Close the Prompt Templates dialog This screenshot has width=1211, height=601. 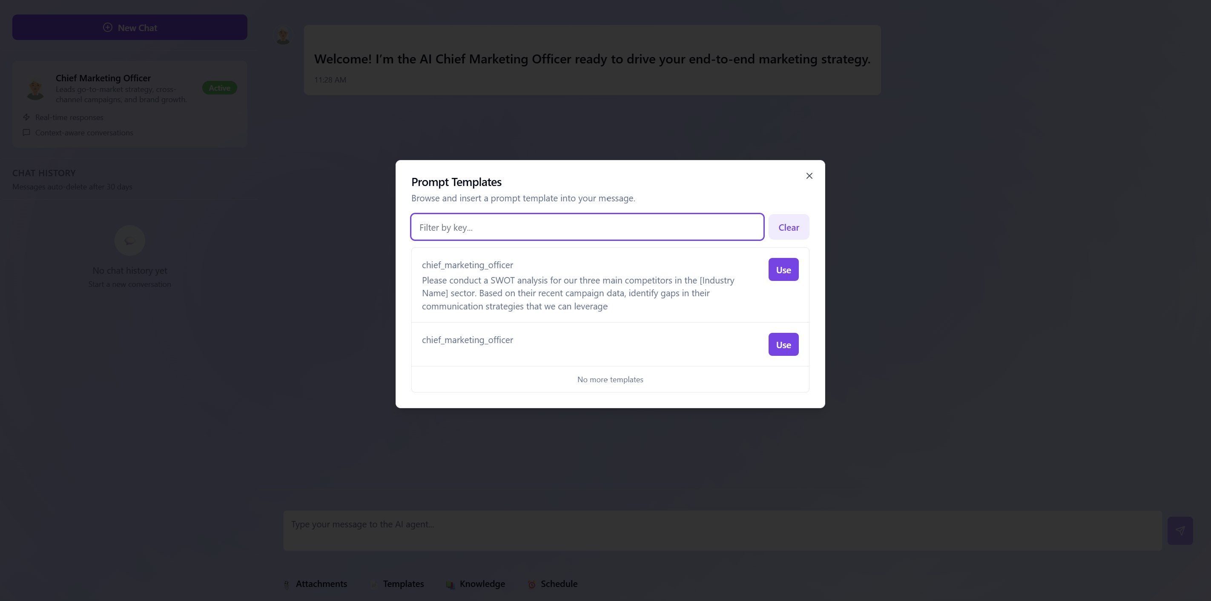[x=809, y=176]
